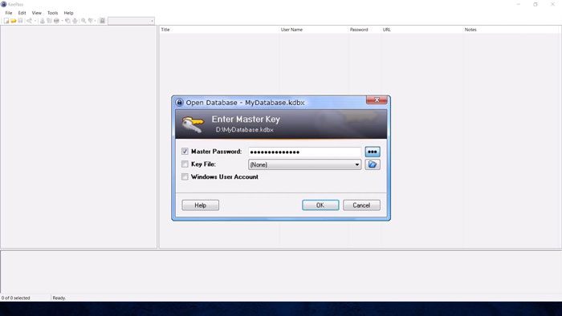
Task: Click the Open database folder icon
Action: 14,21
